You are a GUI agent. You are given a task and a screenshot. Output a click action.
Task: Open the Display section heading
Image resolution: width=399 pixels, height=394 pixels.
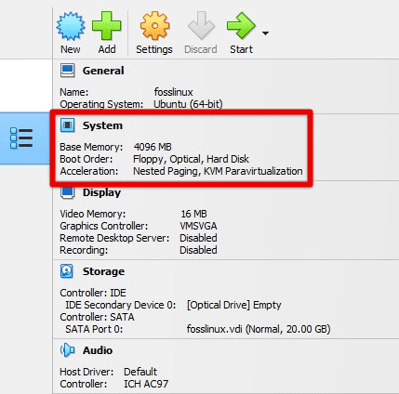point(101,192)
